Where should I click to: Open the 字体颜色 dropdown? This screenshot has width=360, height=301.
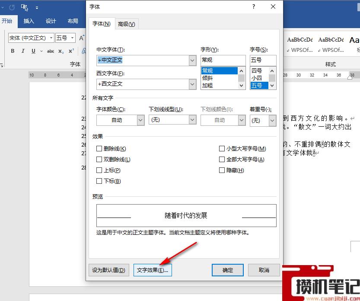[140, 120]
